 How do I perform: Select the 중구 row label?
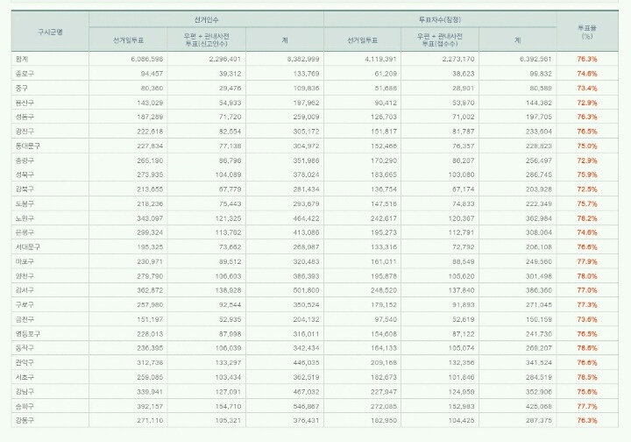pyautogui.click(x=22, y=89)
